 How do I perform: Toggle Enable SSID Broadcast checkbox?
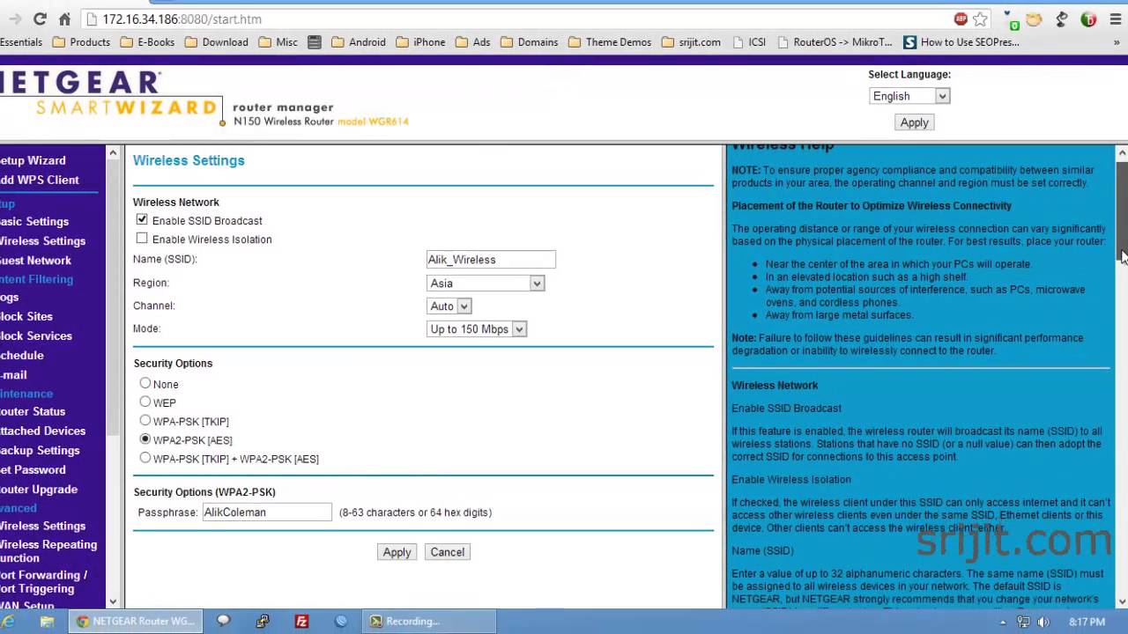142,219
